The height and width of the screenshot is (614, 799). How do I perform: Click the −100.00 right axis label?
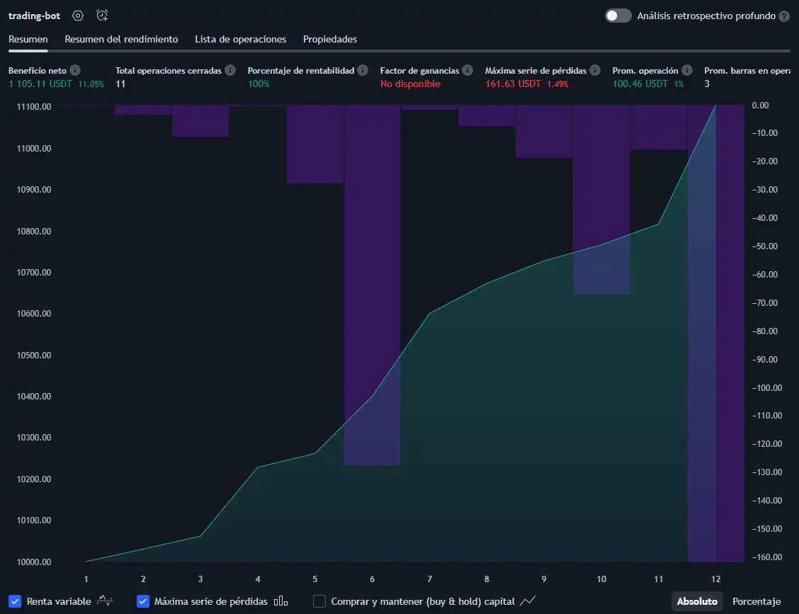767,388
